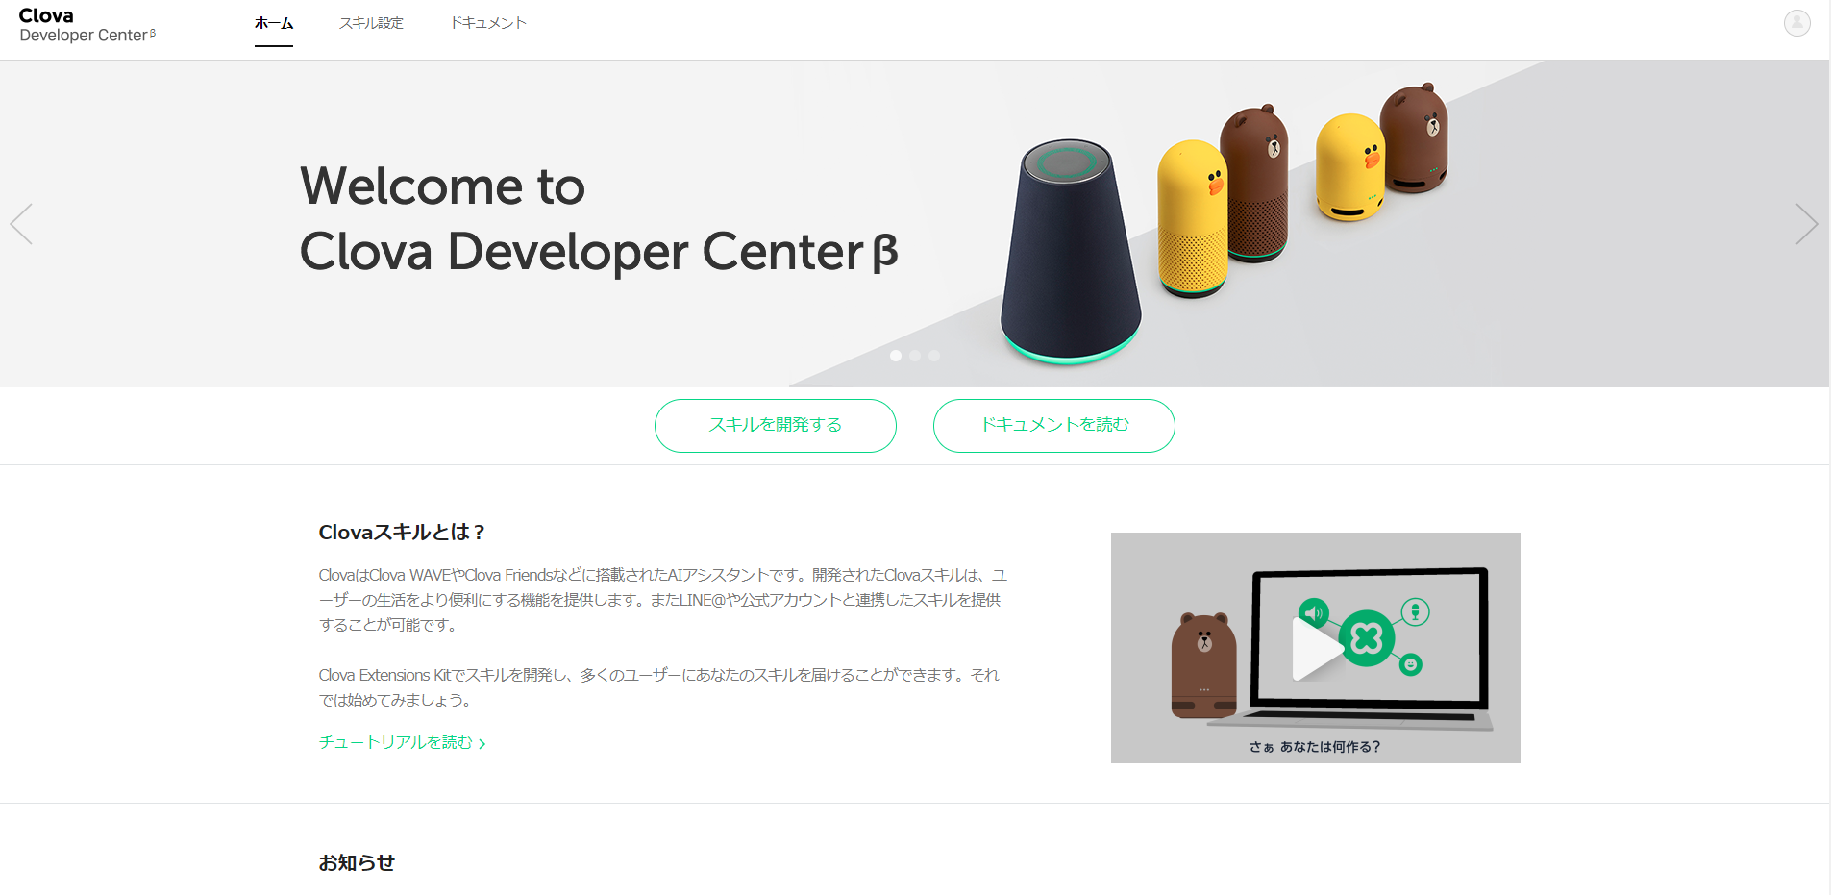Open the ドキュメント navigation tab

tap(488, 23)
